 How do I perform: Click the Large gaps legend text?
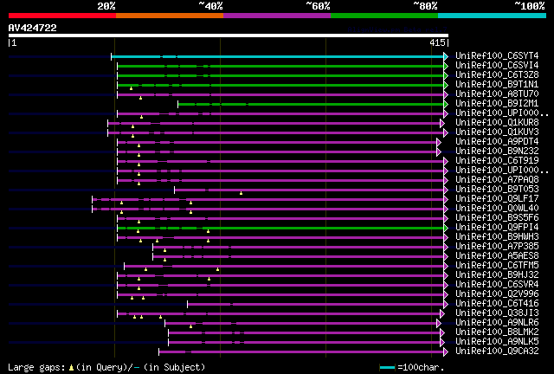38,368
